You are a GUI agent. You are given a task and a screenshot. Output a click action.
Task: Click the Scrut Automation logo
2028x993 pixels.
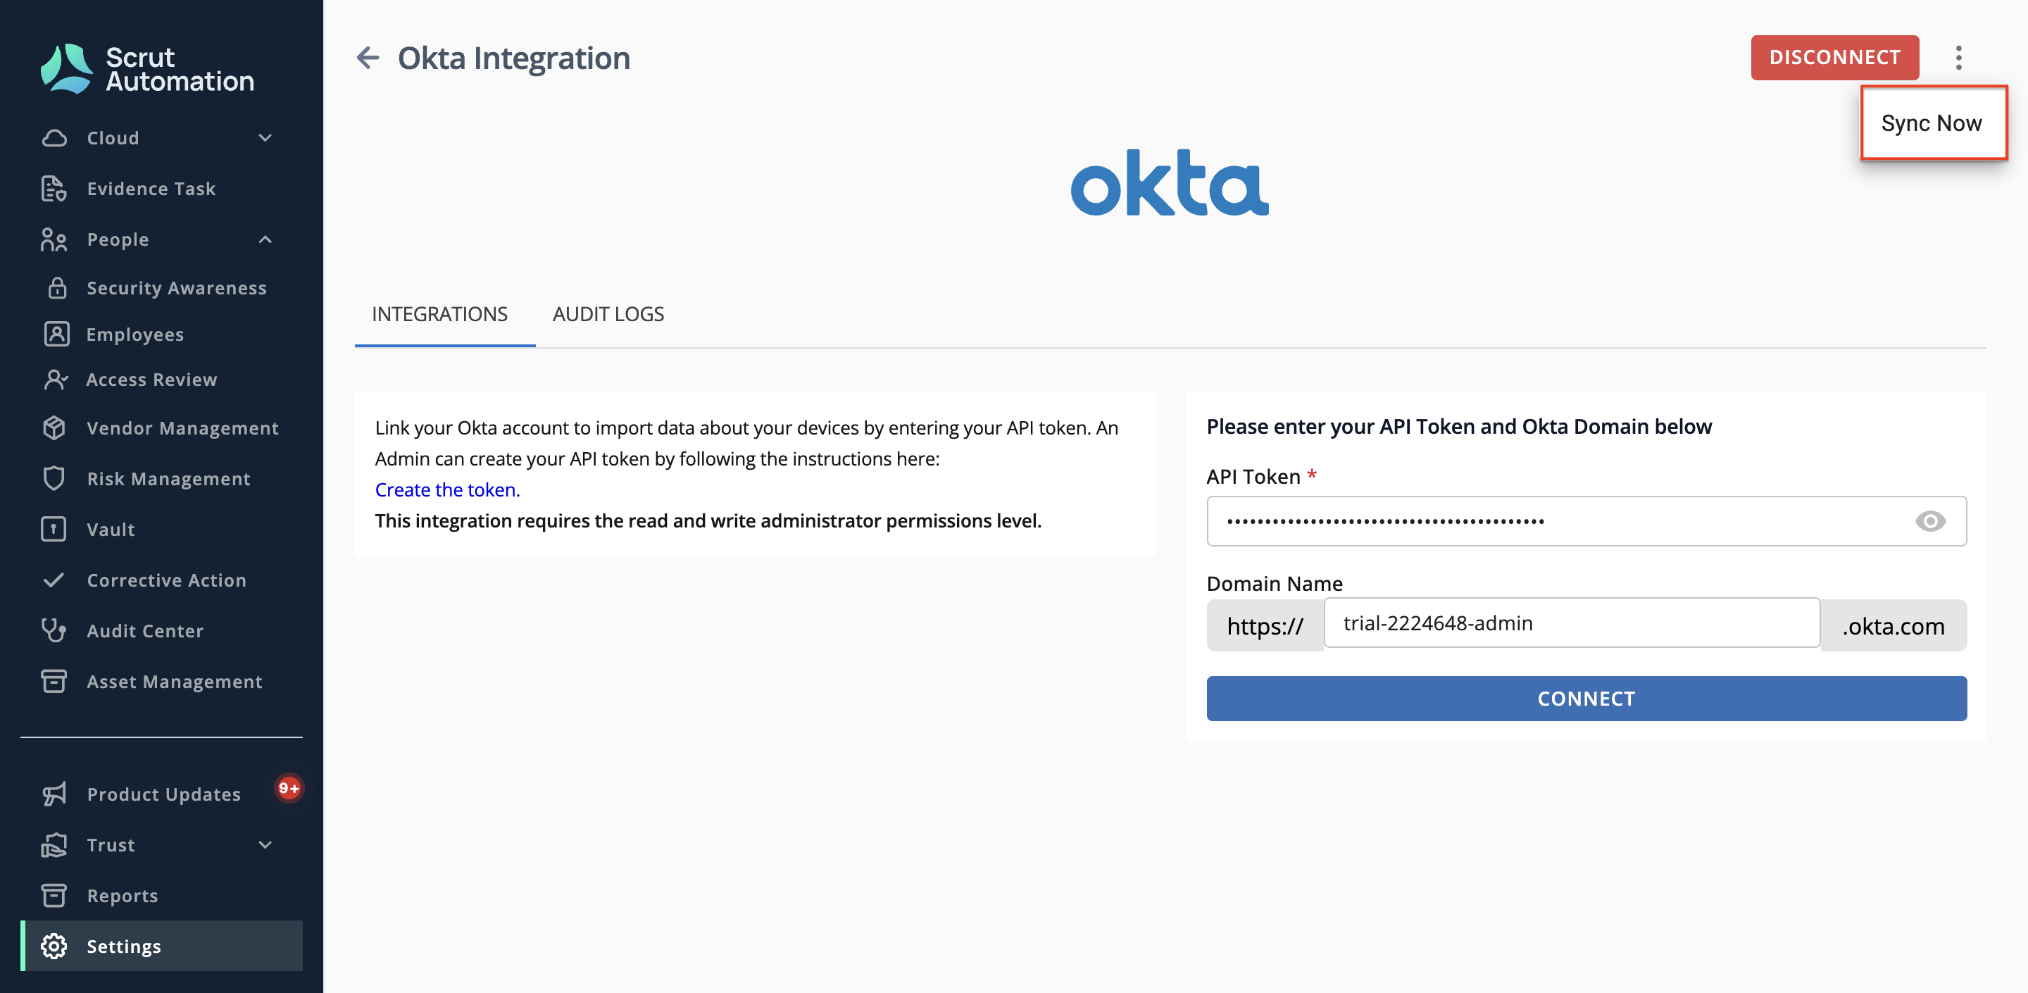[148, 68]
